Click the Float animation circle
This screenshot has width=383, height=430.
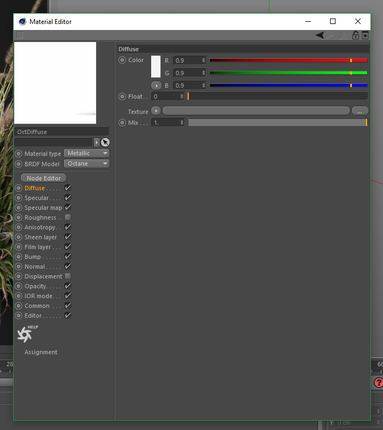tap(122, 96)
